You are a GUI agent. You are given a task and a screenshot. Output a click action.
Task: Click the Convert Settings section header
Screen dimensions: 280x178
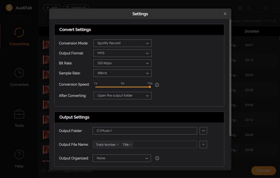coord(139,30)
